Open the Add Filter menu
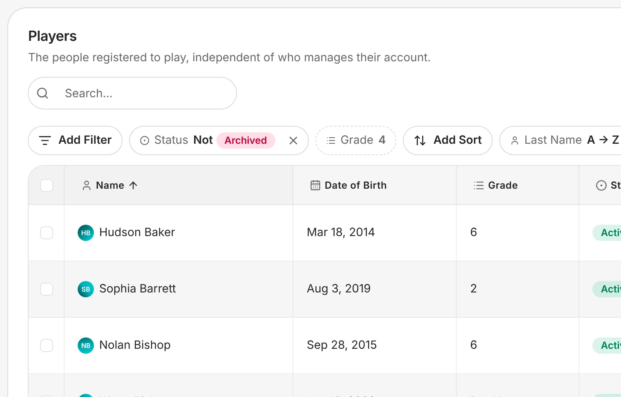 pyautogui.click(x=75, y=141)
